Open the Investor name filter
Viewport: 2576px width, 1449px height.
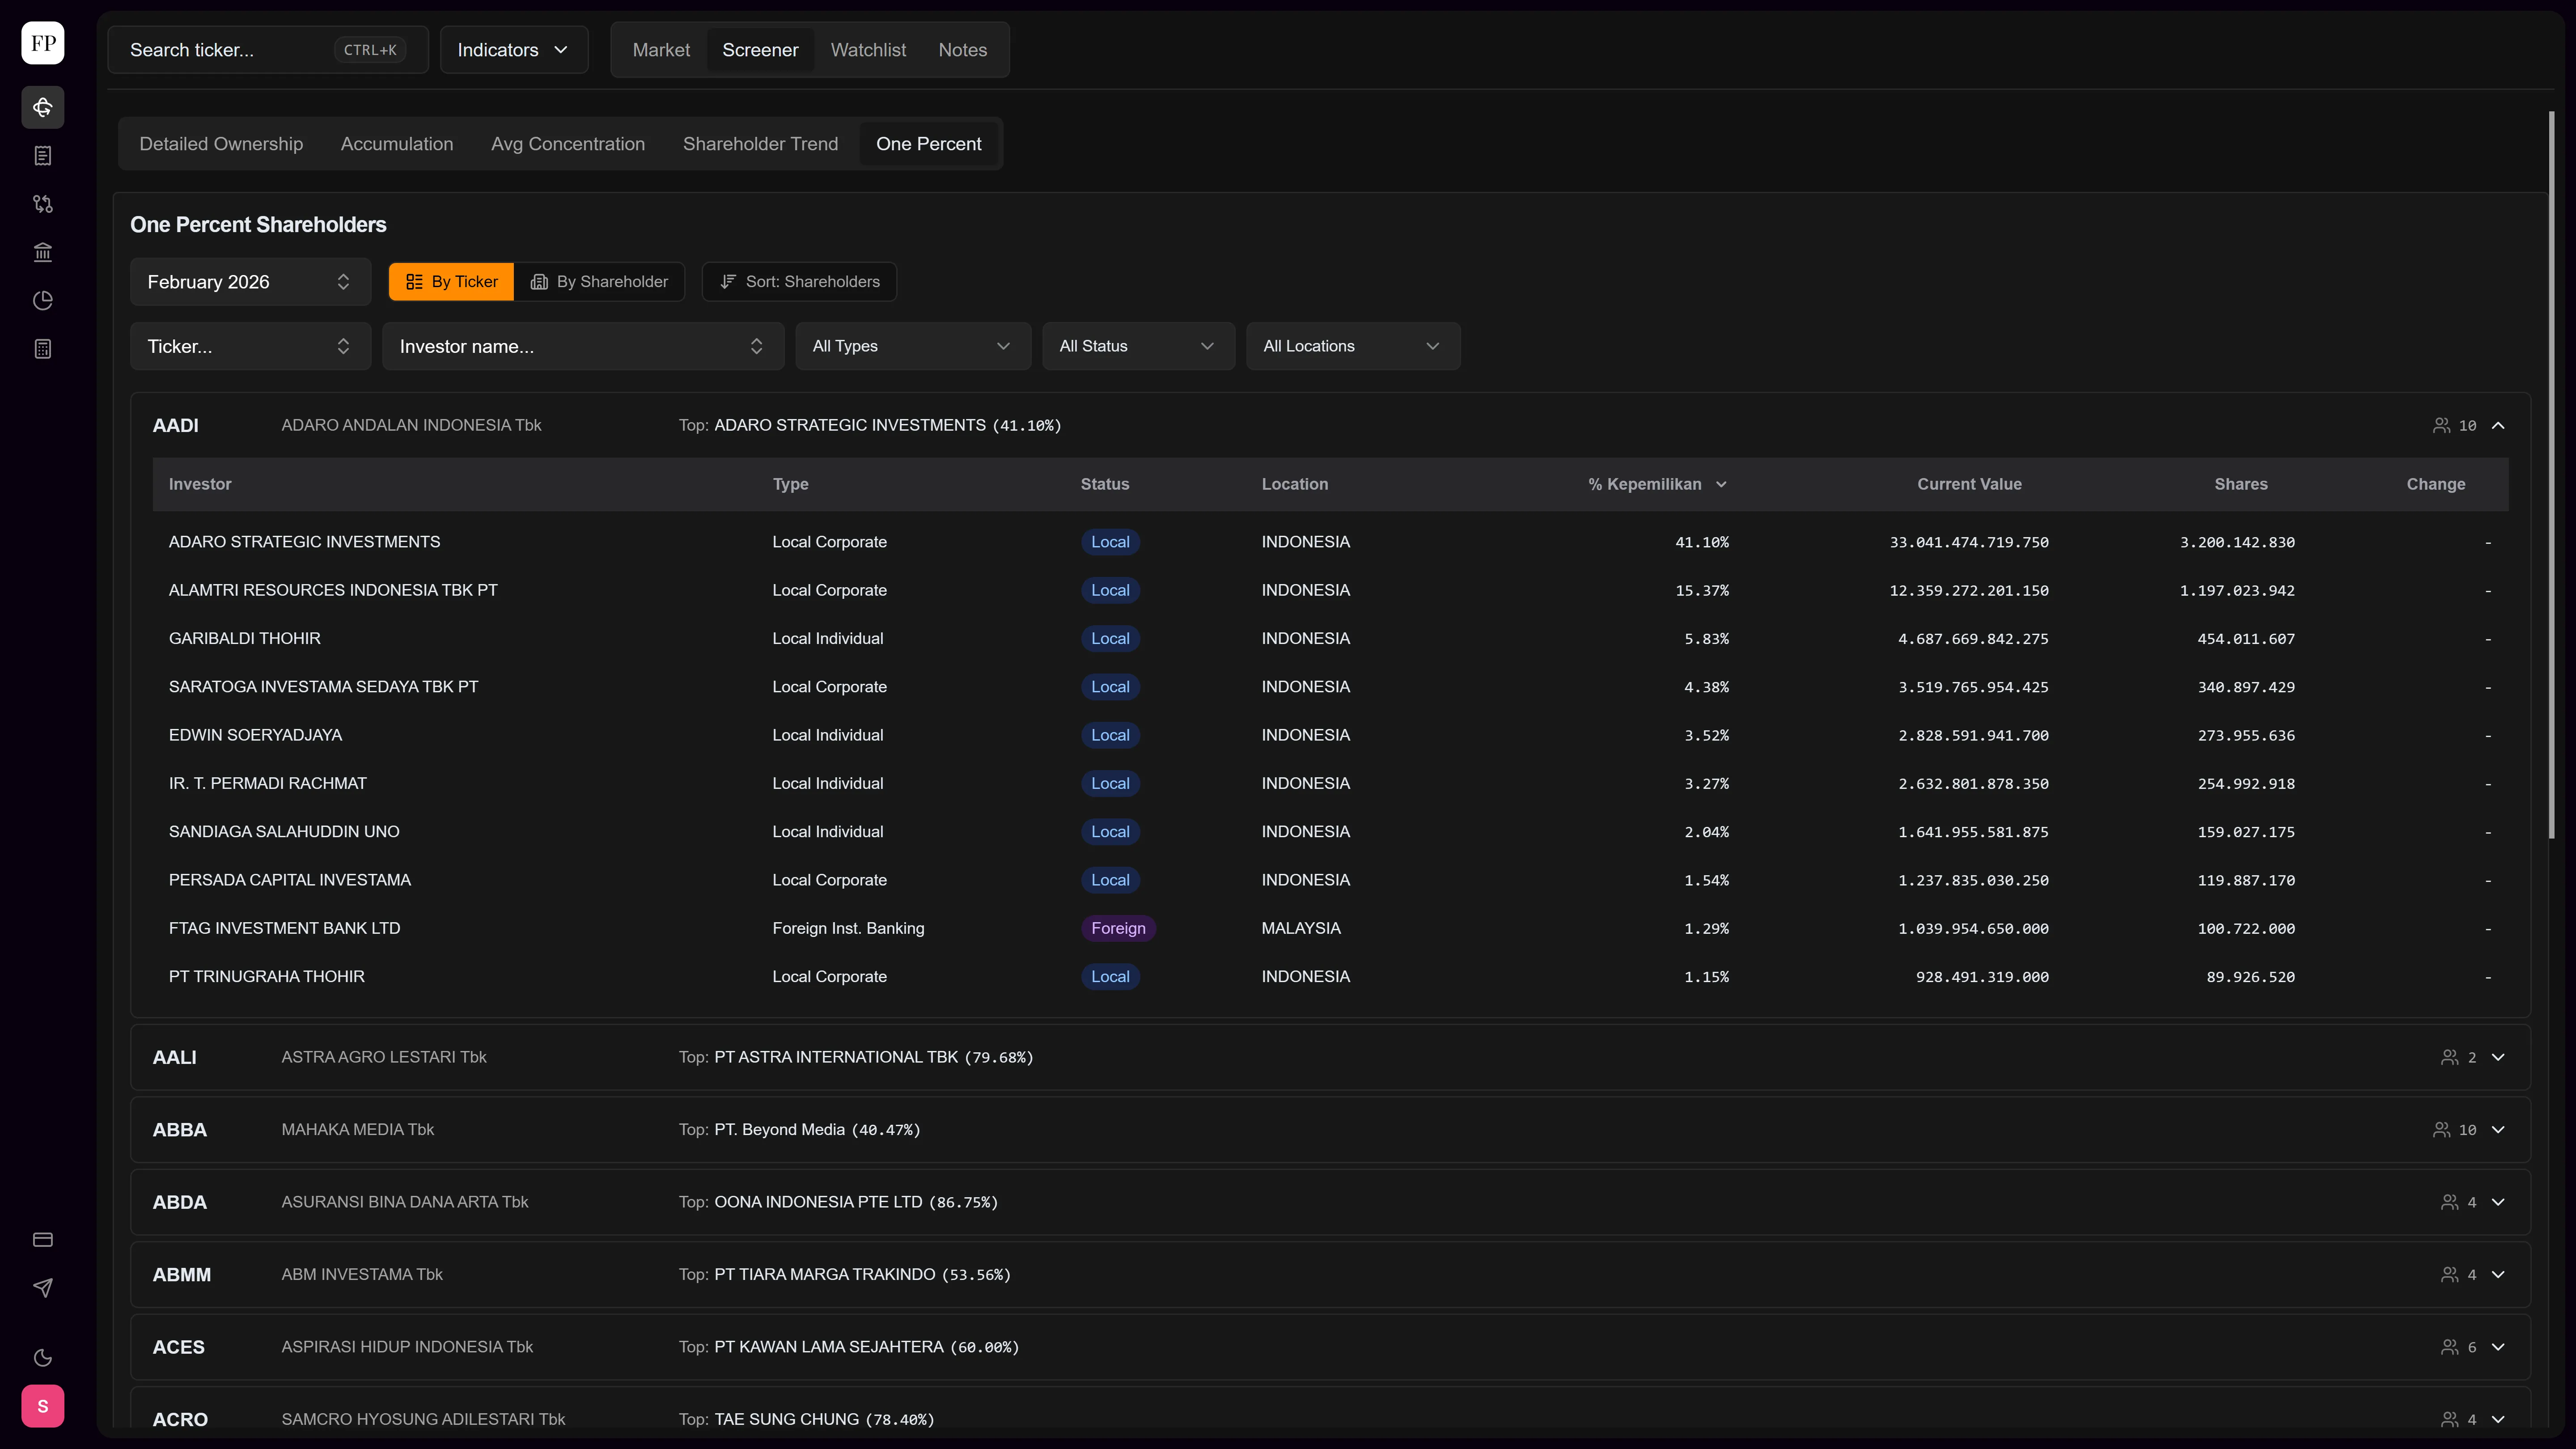click(583, 346)
